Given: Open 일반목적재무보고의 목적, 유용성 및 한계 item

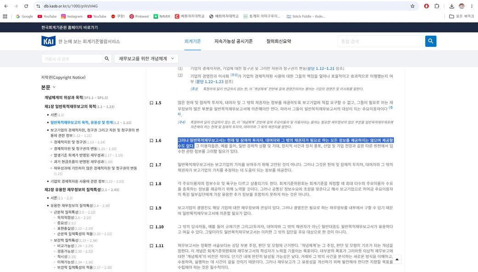Looking at the screenshot, I should [91, 122].
